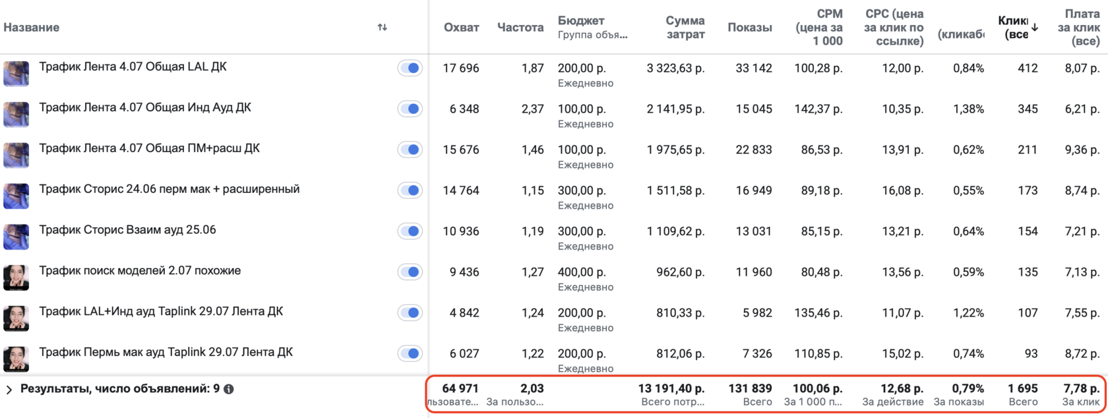1108x418 pixels.
Task: Click the Показы column header
Action: coord(749,28)
